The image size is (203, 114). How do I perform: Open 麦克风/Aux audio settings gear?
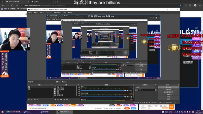point(131,91)
